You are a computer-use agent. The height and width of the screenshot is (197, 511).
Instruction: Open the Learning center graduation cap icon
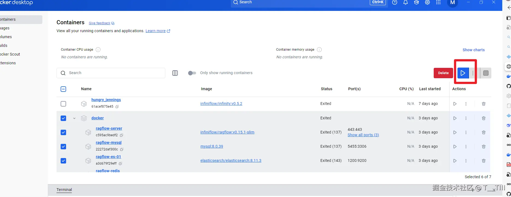pos(417,2)
